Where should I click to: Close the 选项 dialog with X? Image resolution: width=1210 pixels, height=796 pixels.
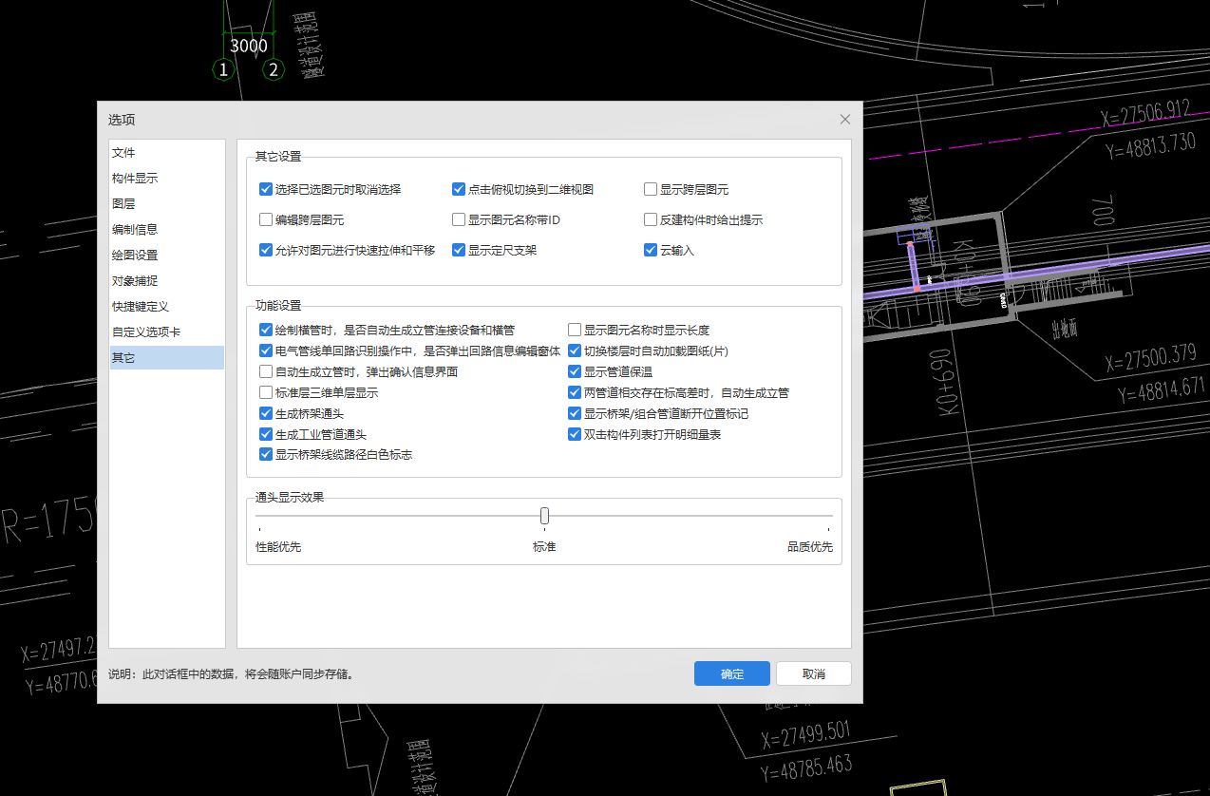pos(844,120)
